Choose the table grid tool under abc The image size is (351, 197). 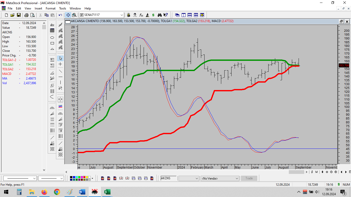click(52, 31)
